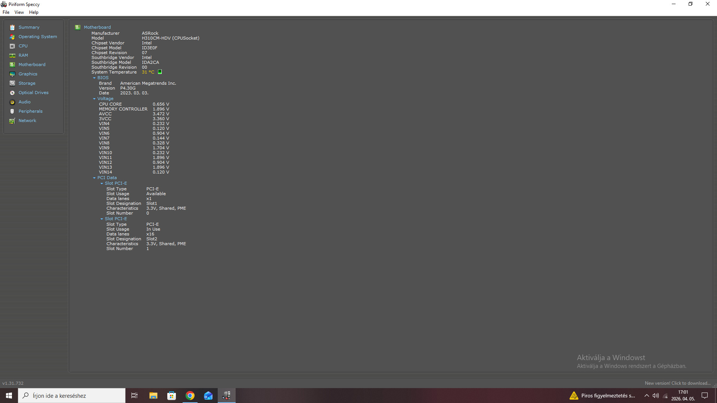This screenshot has width=717, height=403.
Task: Open the View menu
Action: (x=19, y=12)
